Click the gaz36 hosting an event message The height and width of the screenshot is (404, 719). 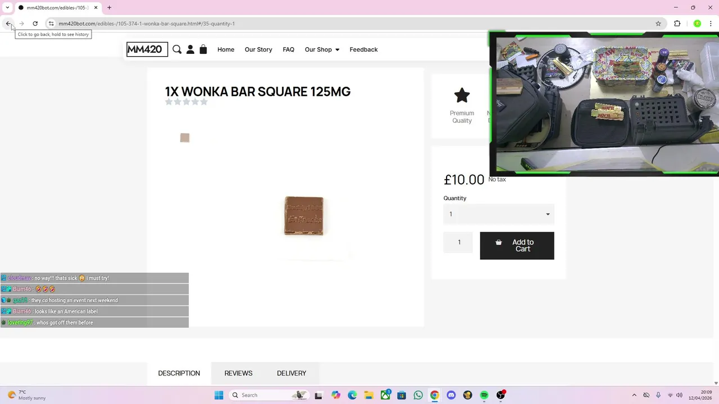(94, 300)
